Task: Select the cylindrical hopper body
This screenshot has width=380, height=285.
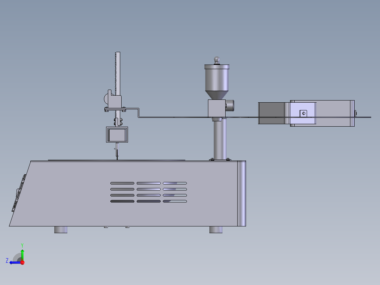Action: coord(217,80)
